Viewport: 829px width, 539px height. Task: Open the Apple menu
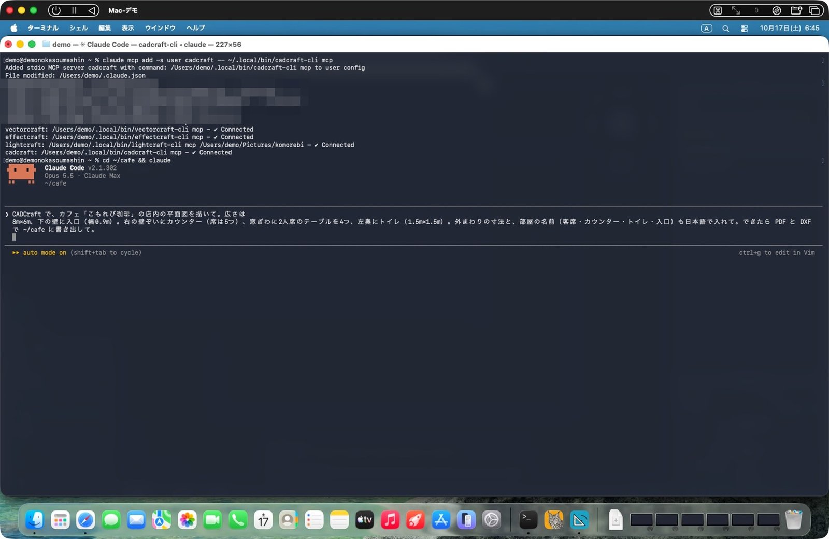click(x=14, y=28)
